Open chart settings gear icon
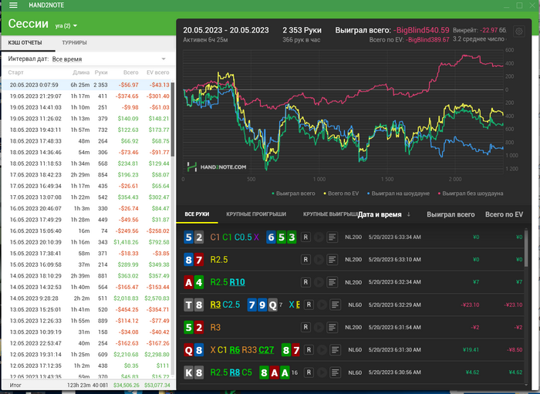 coord(518,32)
